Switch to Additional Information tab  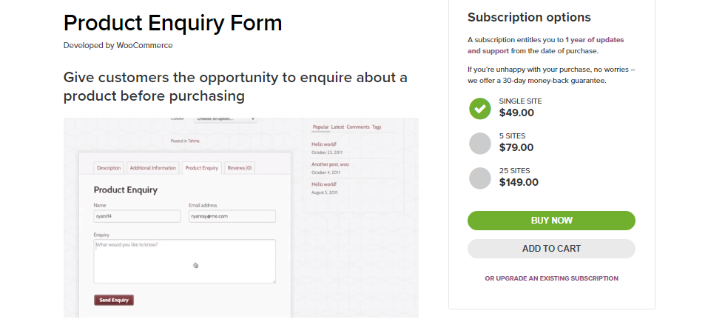click(x=152, y=168)
